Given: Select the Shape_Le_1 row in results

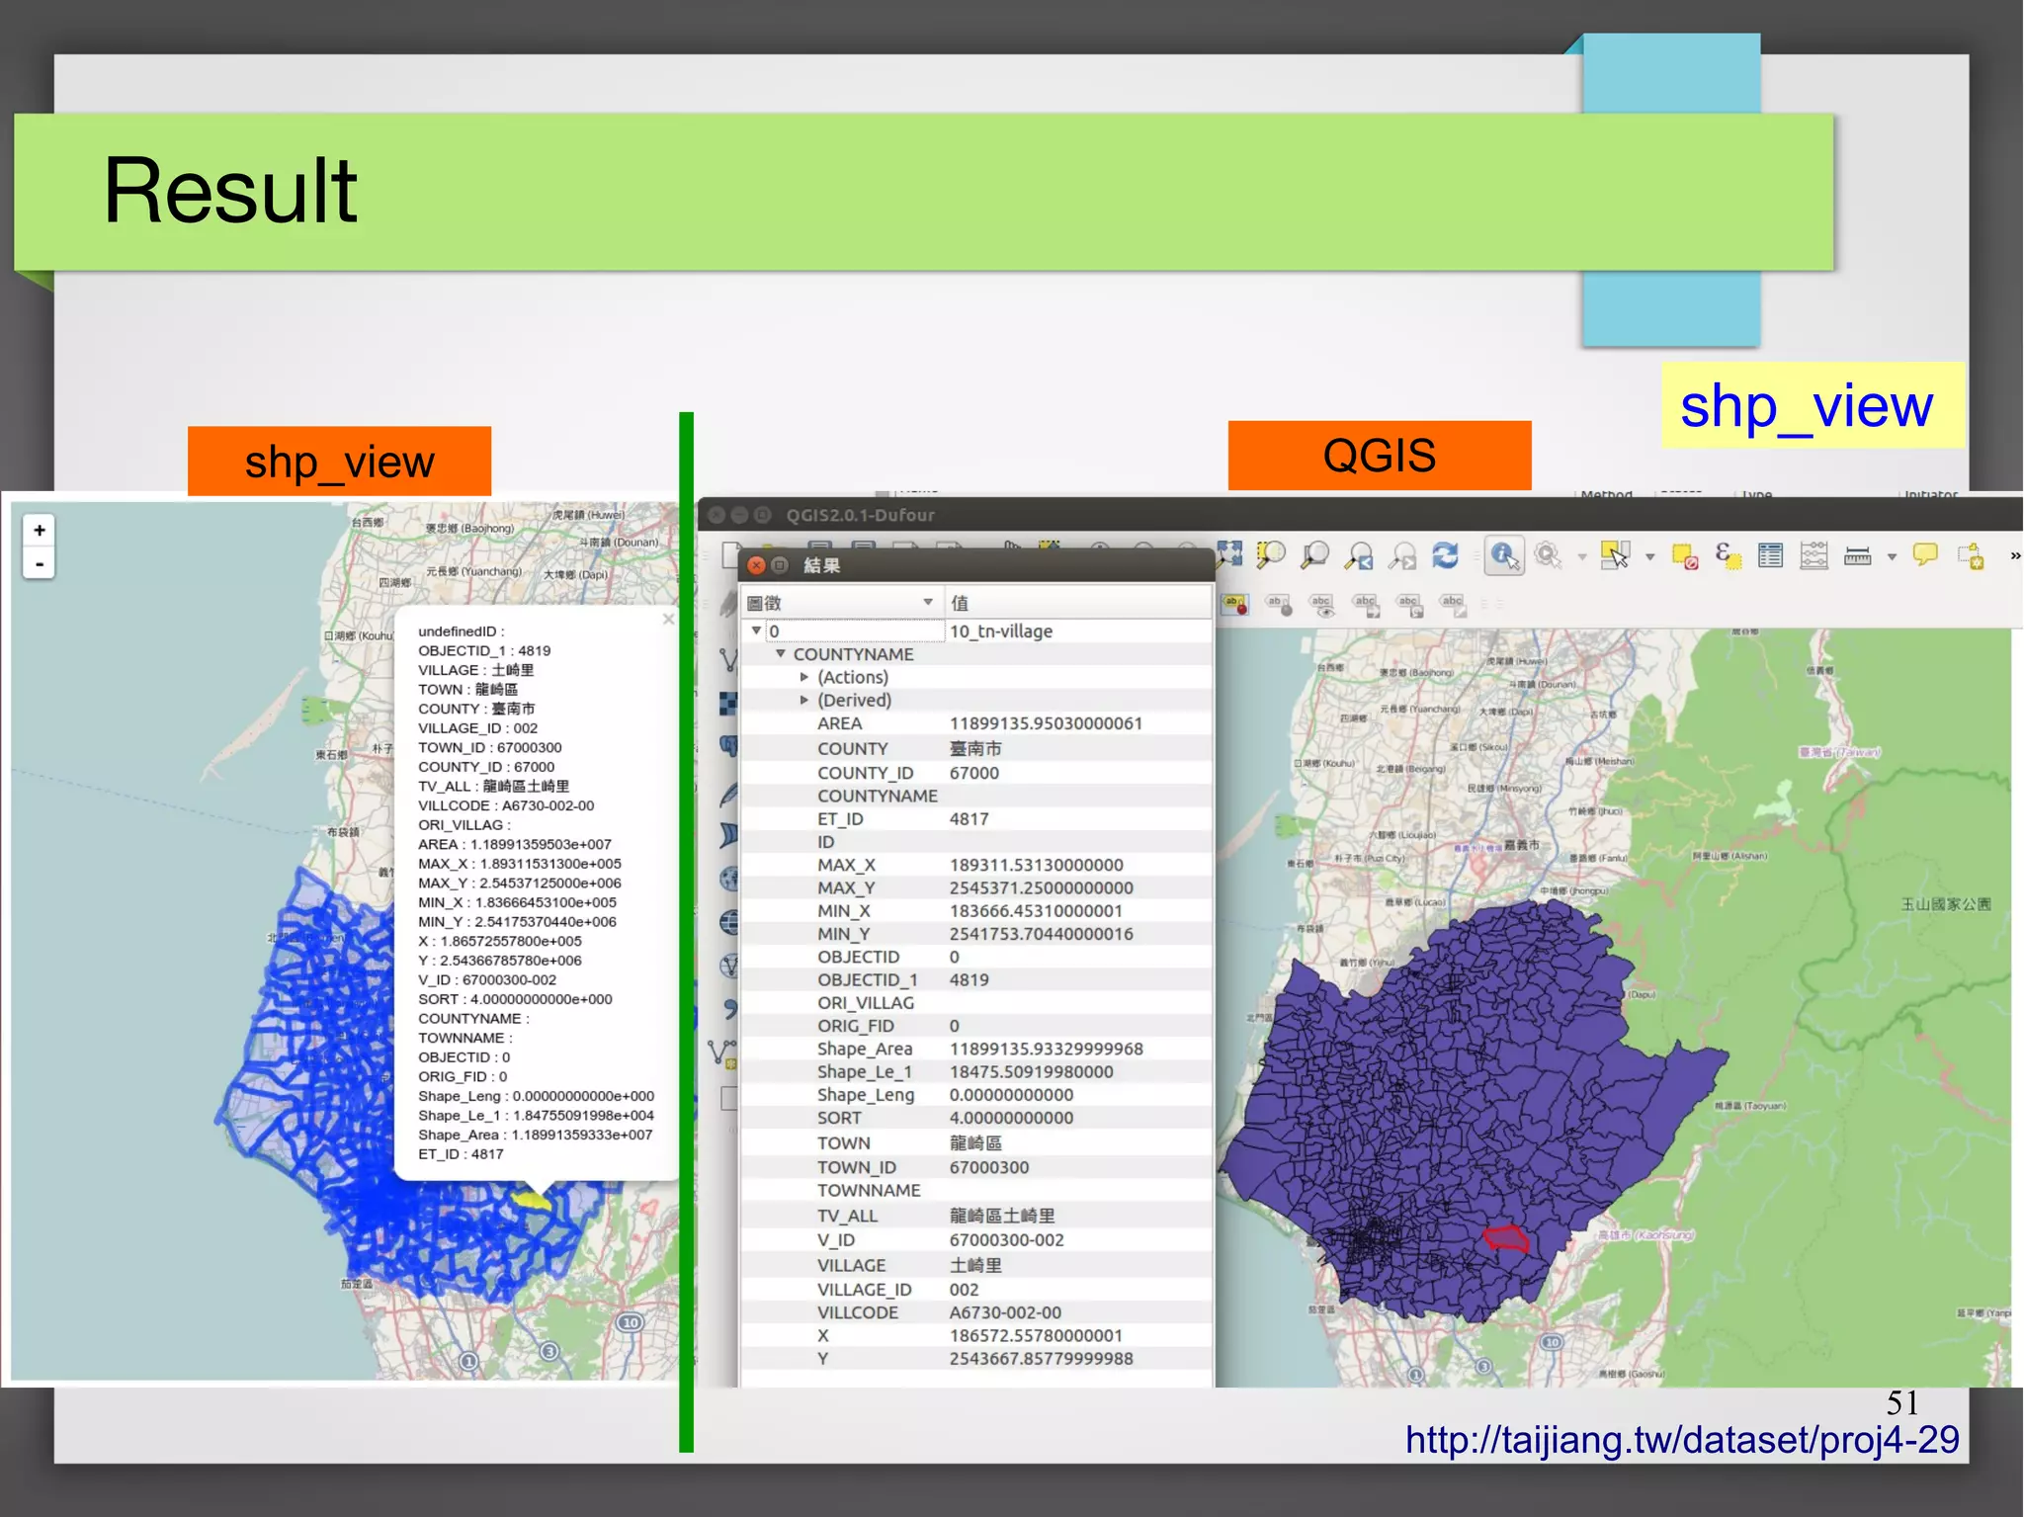Looking at the screenshot, I should pyautogui.click(x=976, y=1071).
